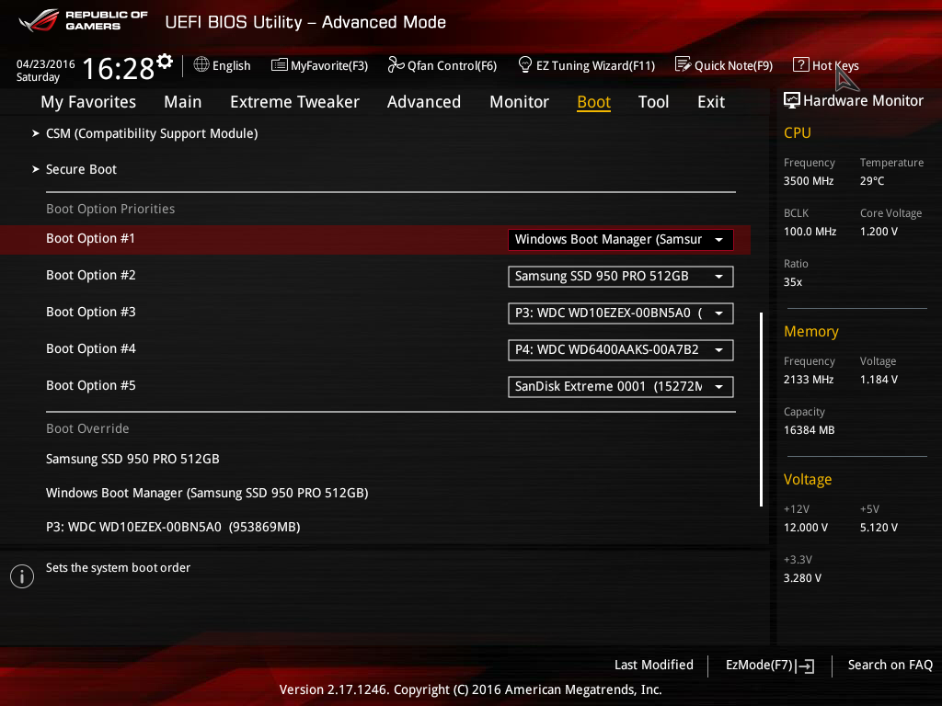Open MyFavorite(F3) list icon
This screenshot has height=706, width=942.
point(280,64)
